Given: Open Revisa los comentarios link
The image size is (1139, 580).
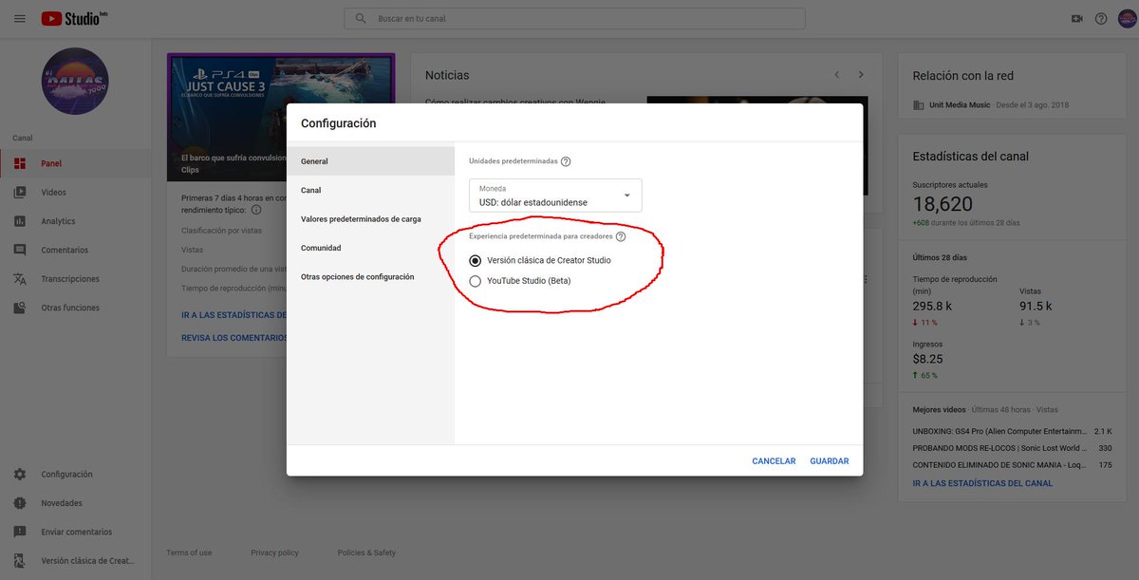Looking at the screenshot, I should click(234, 337).
